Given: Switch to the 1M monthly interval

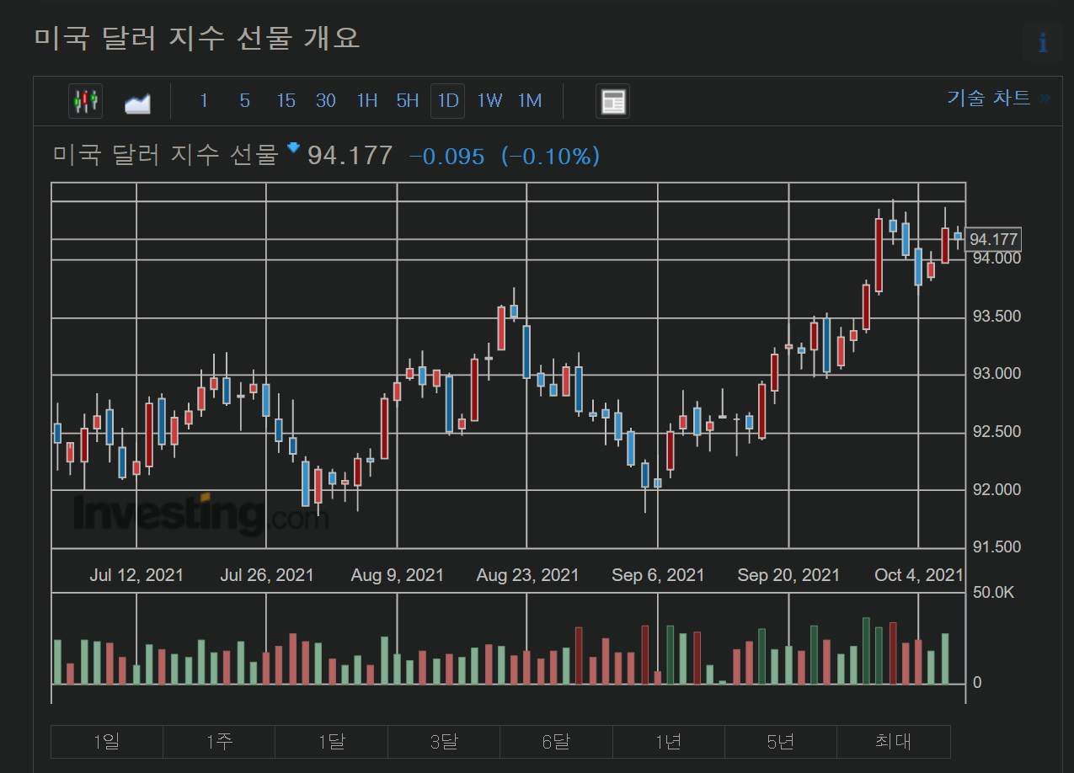Looking at the screenshot, I should pyautogui.click(x=530, y=101).
